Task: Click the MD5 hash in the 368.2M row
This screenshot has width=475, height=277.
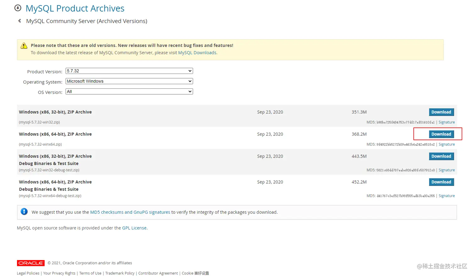Action: tap(406, 144)
